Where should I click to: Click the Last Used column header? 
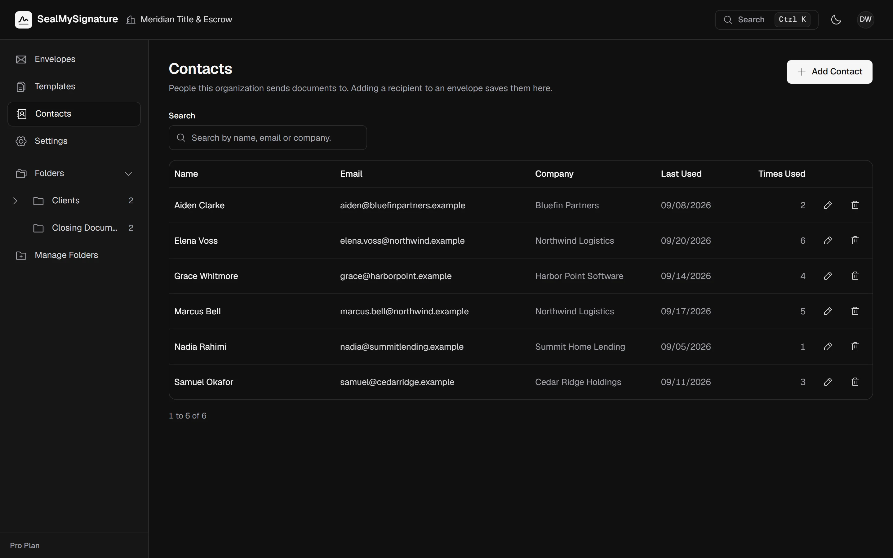(681, 174)
